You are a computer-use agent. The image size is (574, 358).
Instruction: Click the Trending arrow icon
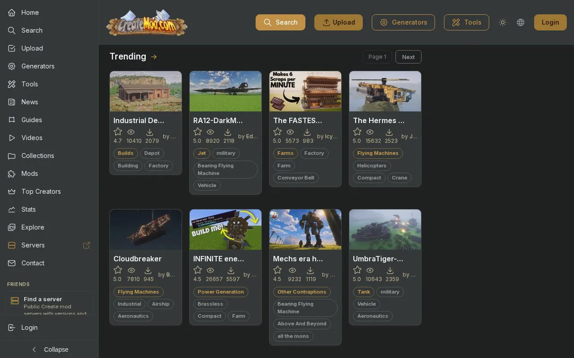point(154,57)
